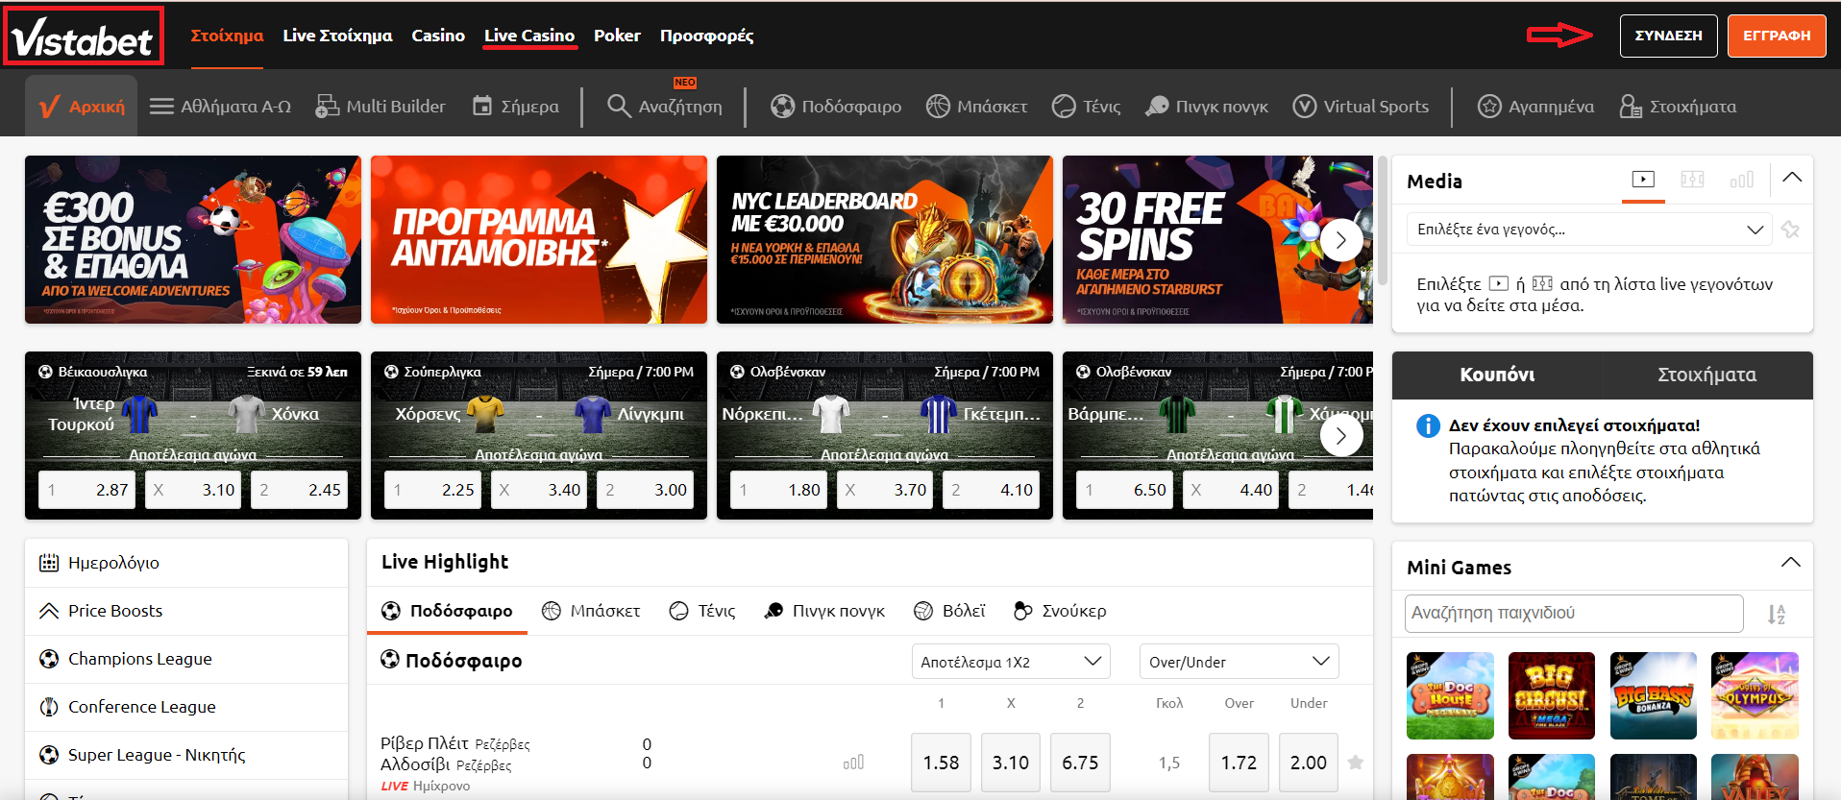The width and height of the screenshot is (1841, 800).
Task: Open Poker top menu
Action: point(617,36)
